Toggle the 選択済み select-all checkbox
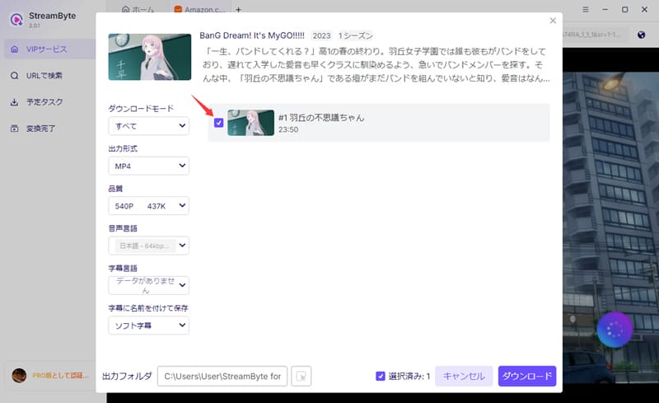This screenshot has height=403, width=659. pos(381,376)
